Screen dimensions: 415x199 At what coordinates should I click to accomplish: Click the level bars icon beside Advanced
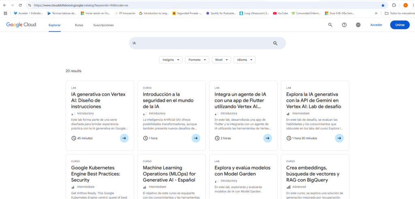pyautogui.click(x=288, y=187)
